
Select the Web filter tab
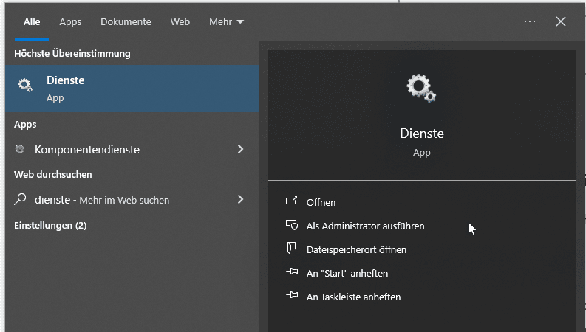(180, 22)
